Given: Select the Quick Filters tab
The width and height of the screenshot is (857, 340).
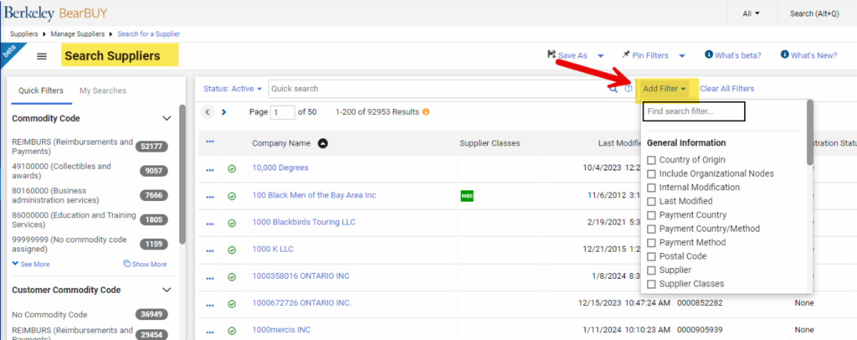Looking at the screenshot, I should [41, 91].
